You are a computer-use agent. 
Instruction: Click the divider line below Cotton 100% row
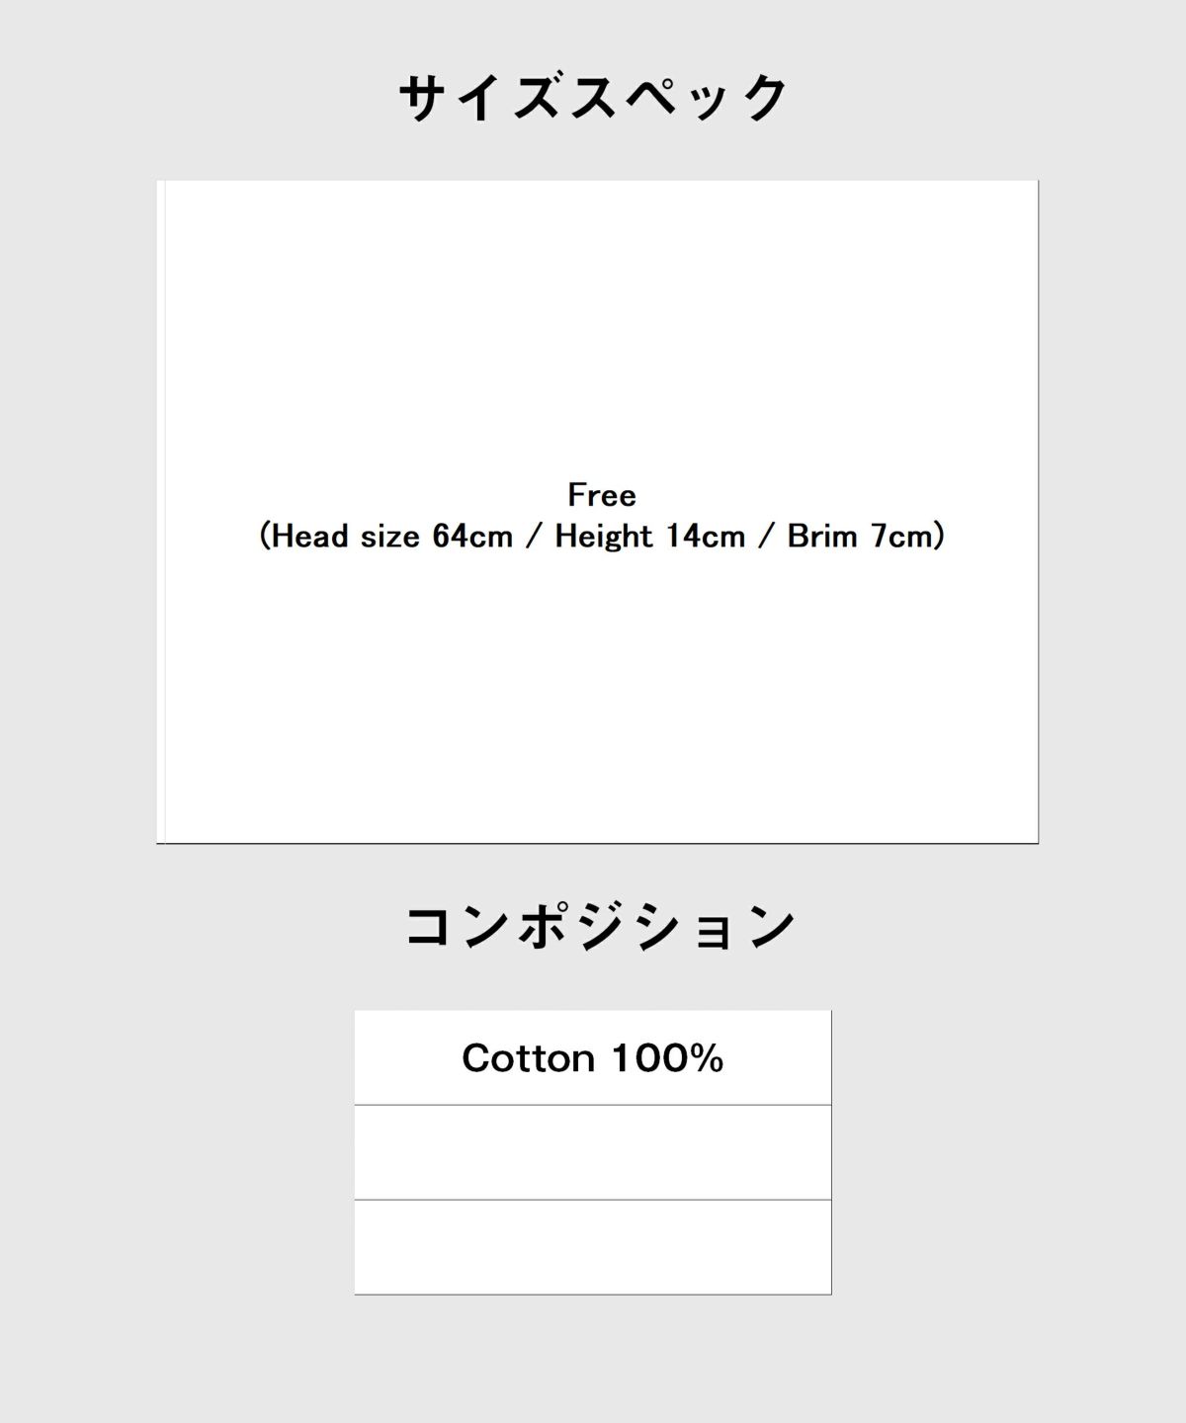pos(593,1105)
